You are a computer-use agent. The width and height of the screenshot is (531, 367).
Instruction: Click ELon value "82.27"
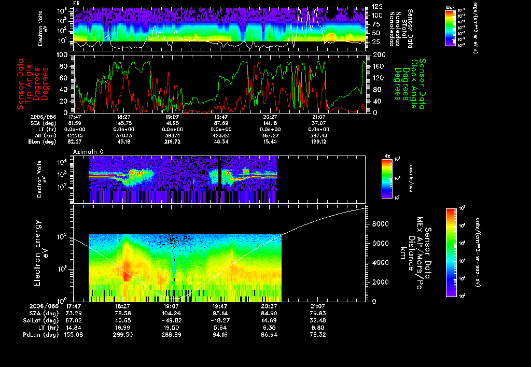coord(75,142)
